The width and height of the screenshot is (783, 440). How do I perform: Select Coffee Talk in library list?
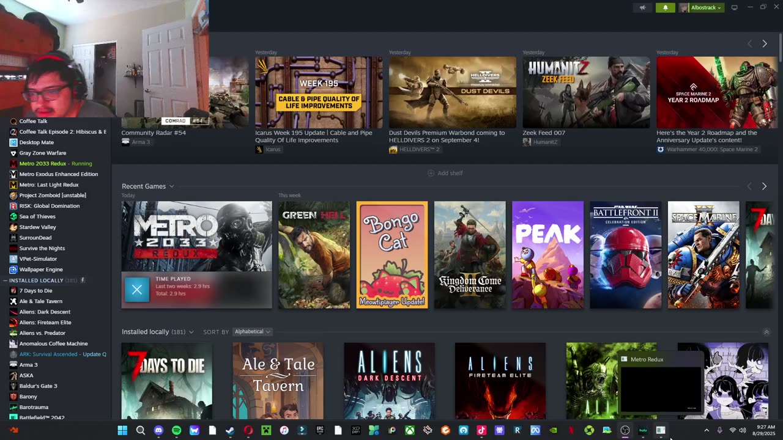(33, 121)
